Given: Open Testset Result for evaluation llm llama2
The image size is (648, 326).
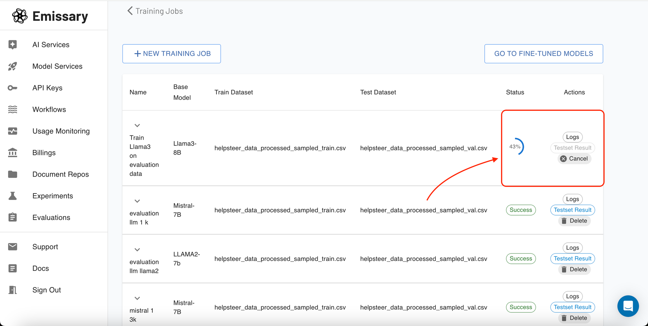Looking at the screenshot, I should click(573, 259).
